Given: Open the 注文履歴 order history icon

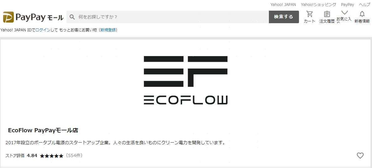Looking at the screenshot, I should (x=327, y=14).
